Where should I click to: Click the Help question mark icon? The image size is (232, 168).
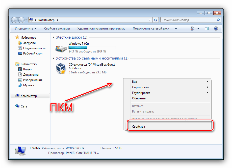tap(215, 28)
